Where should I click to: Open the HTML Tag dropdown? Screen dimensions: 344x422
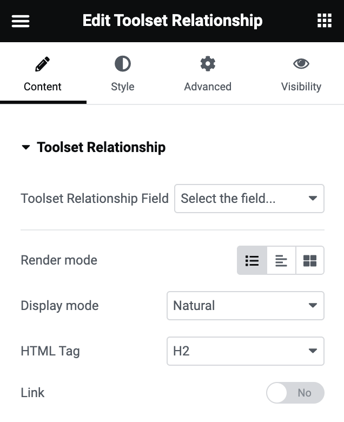click(x=245, y=351)
